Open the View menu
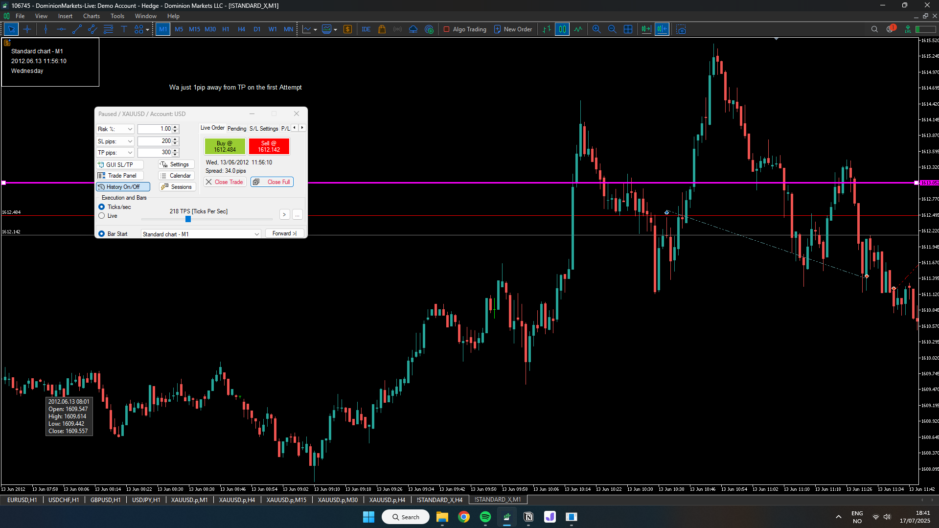This screenshot has width=939, height=528. 41,16
